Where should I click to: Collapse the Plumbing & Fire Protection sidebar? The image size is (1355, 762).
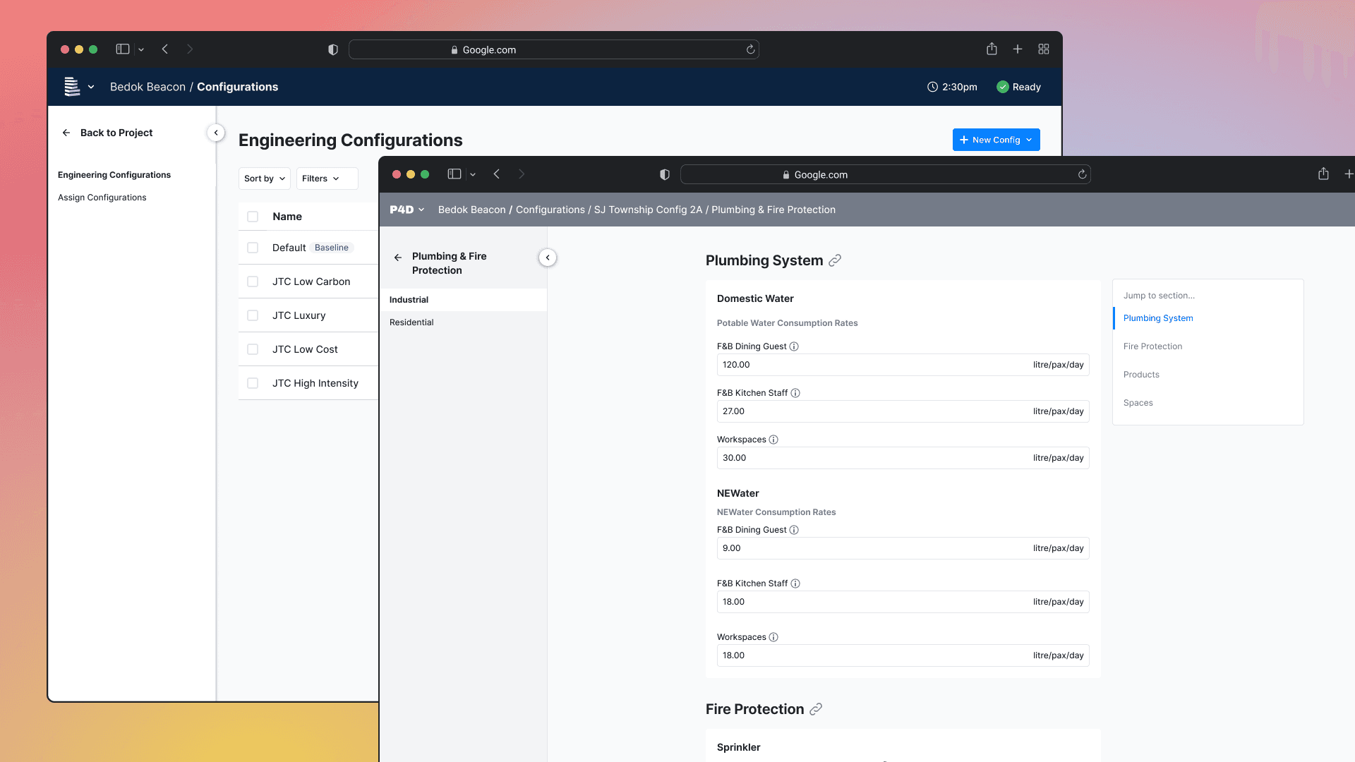point(548,258)
